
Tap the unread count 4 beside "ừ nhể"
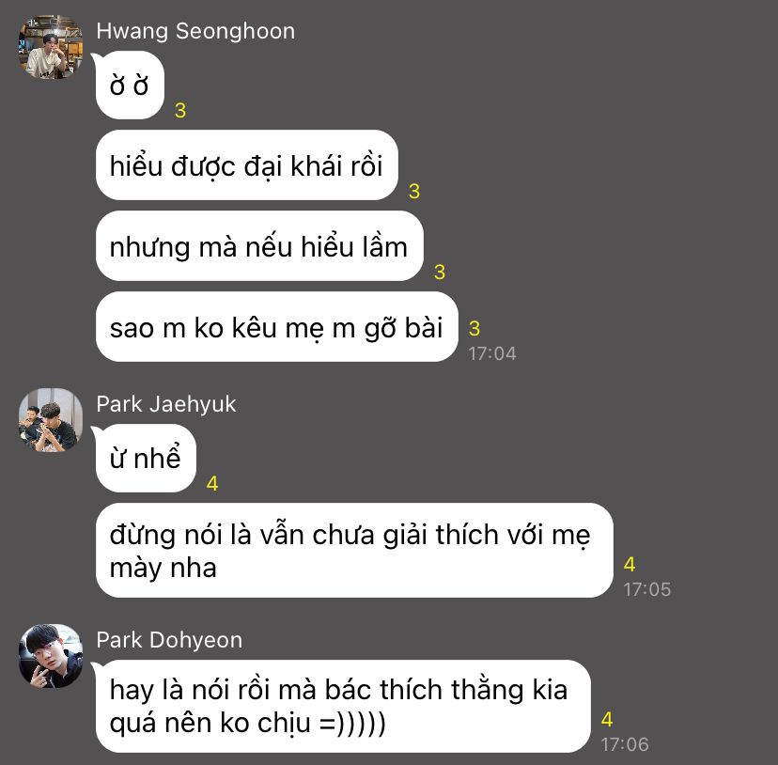click(212, 483)
